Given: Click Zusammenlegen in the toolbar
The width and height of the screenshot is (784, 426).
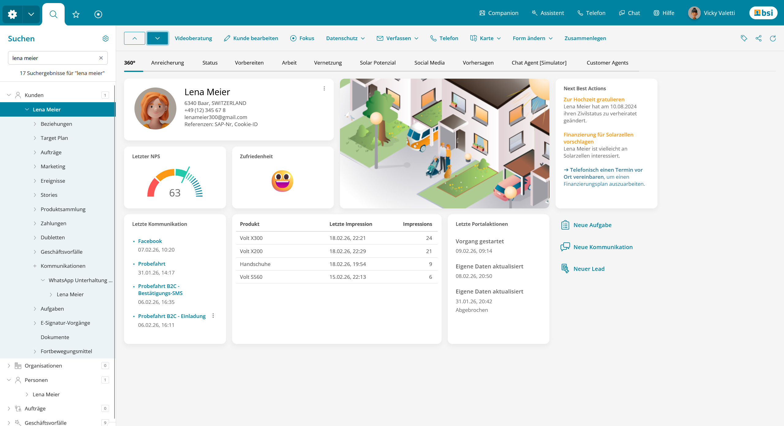Looking at the screenshot, I should [x=585, y=38].
